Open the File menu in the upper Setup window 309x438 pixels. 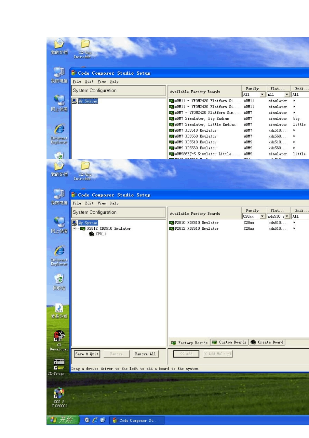77,81
